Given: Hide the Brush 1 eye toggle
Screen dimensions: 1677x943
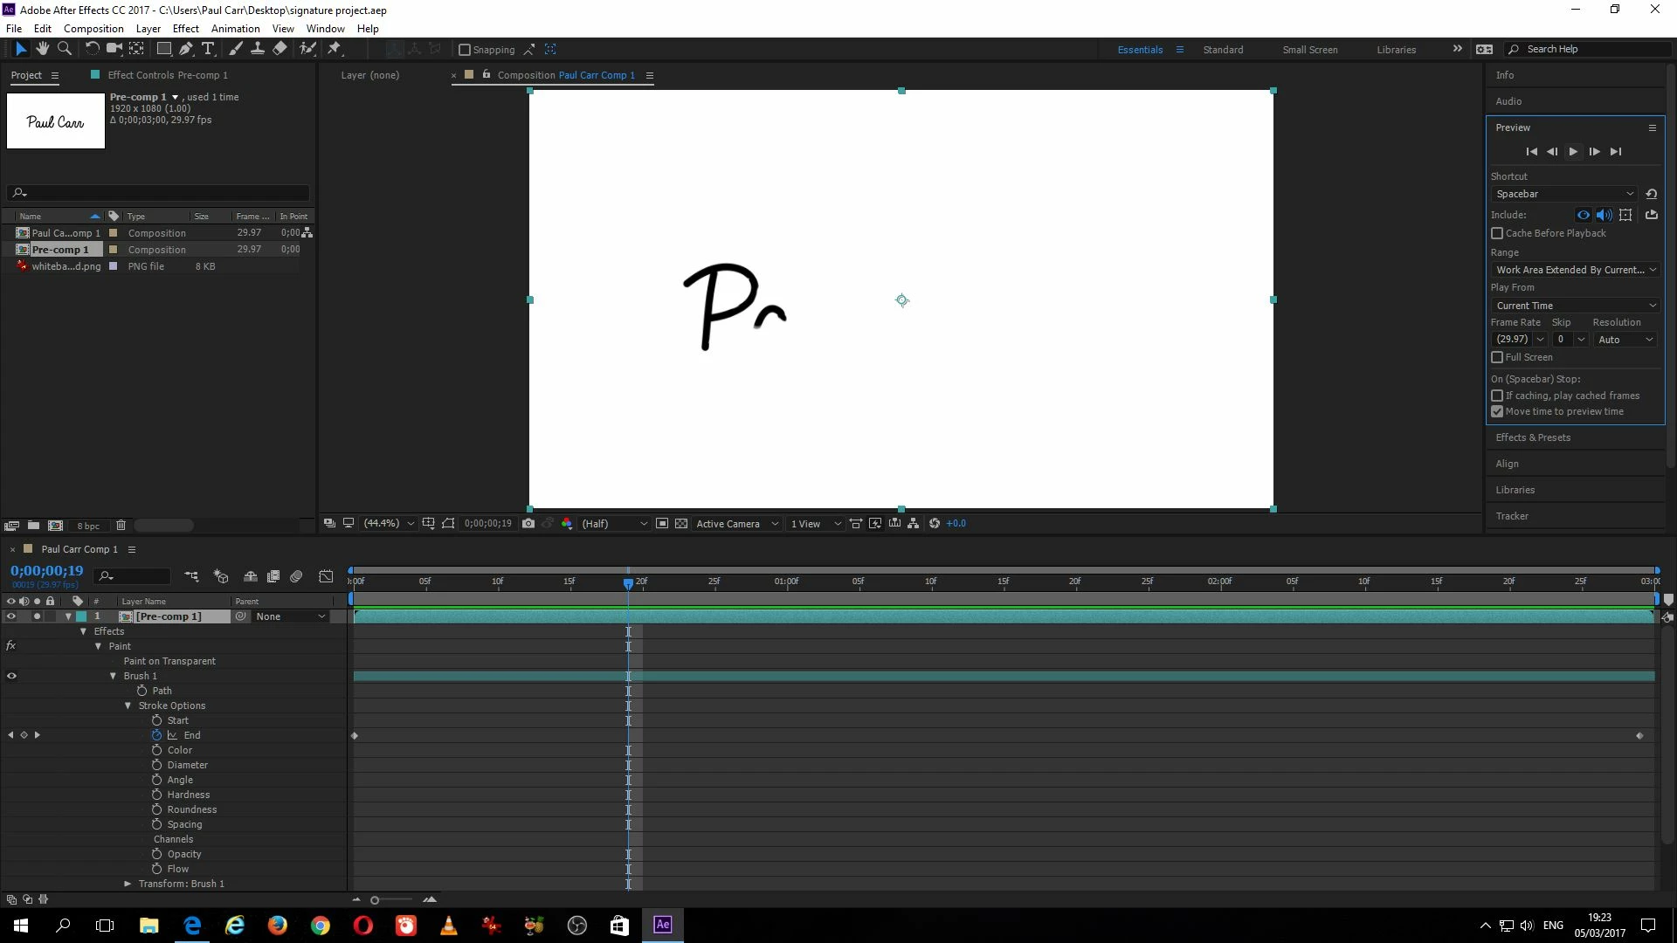Looking at the screenshot, I should click(x=11, y=676).
